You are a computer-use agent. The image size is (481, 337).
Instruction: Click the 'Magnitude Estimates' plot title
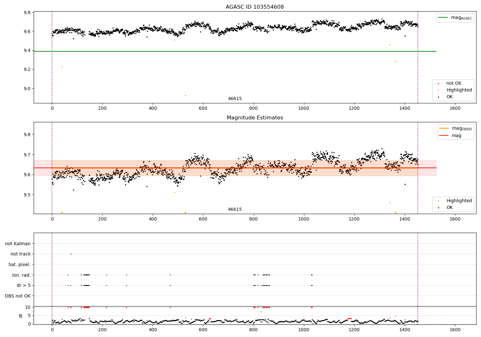255,117
